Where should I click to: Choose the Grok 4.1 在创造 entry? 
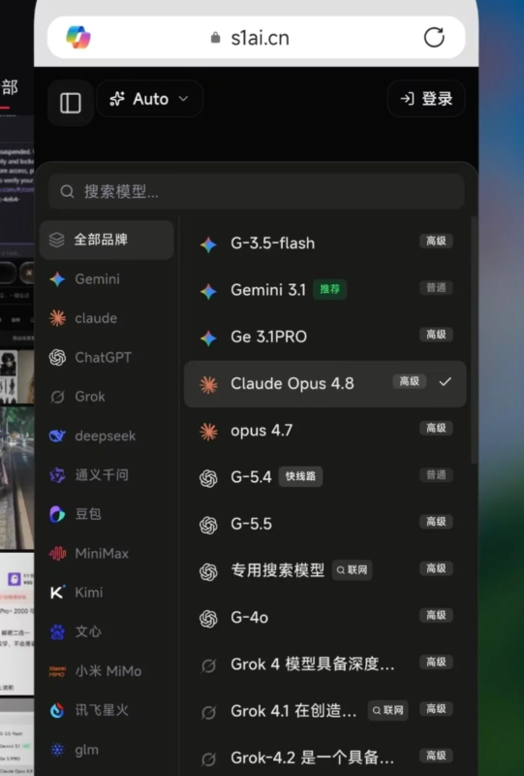[x=324, y=711]
